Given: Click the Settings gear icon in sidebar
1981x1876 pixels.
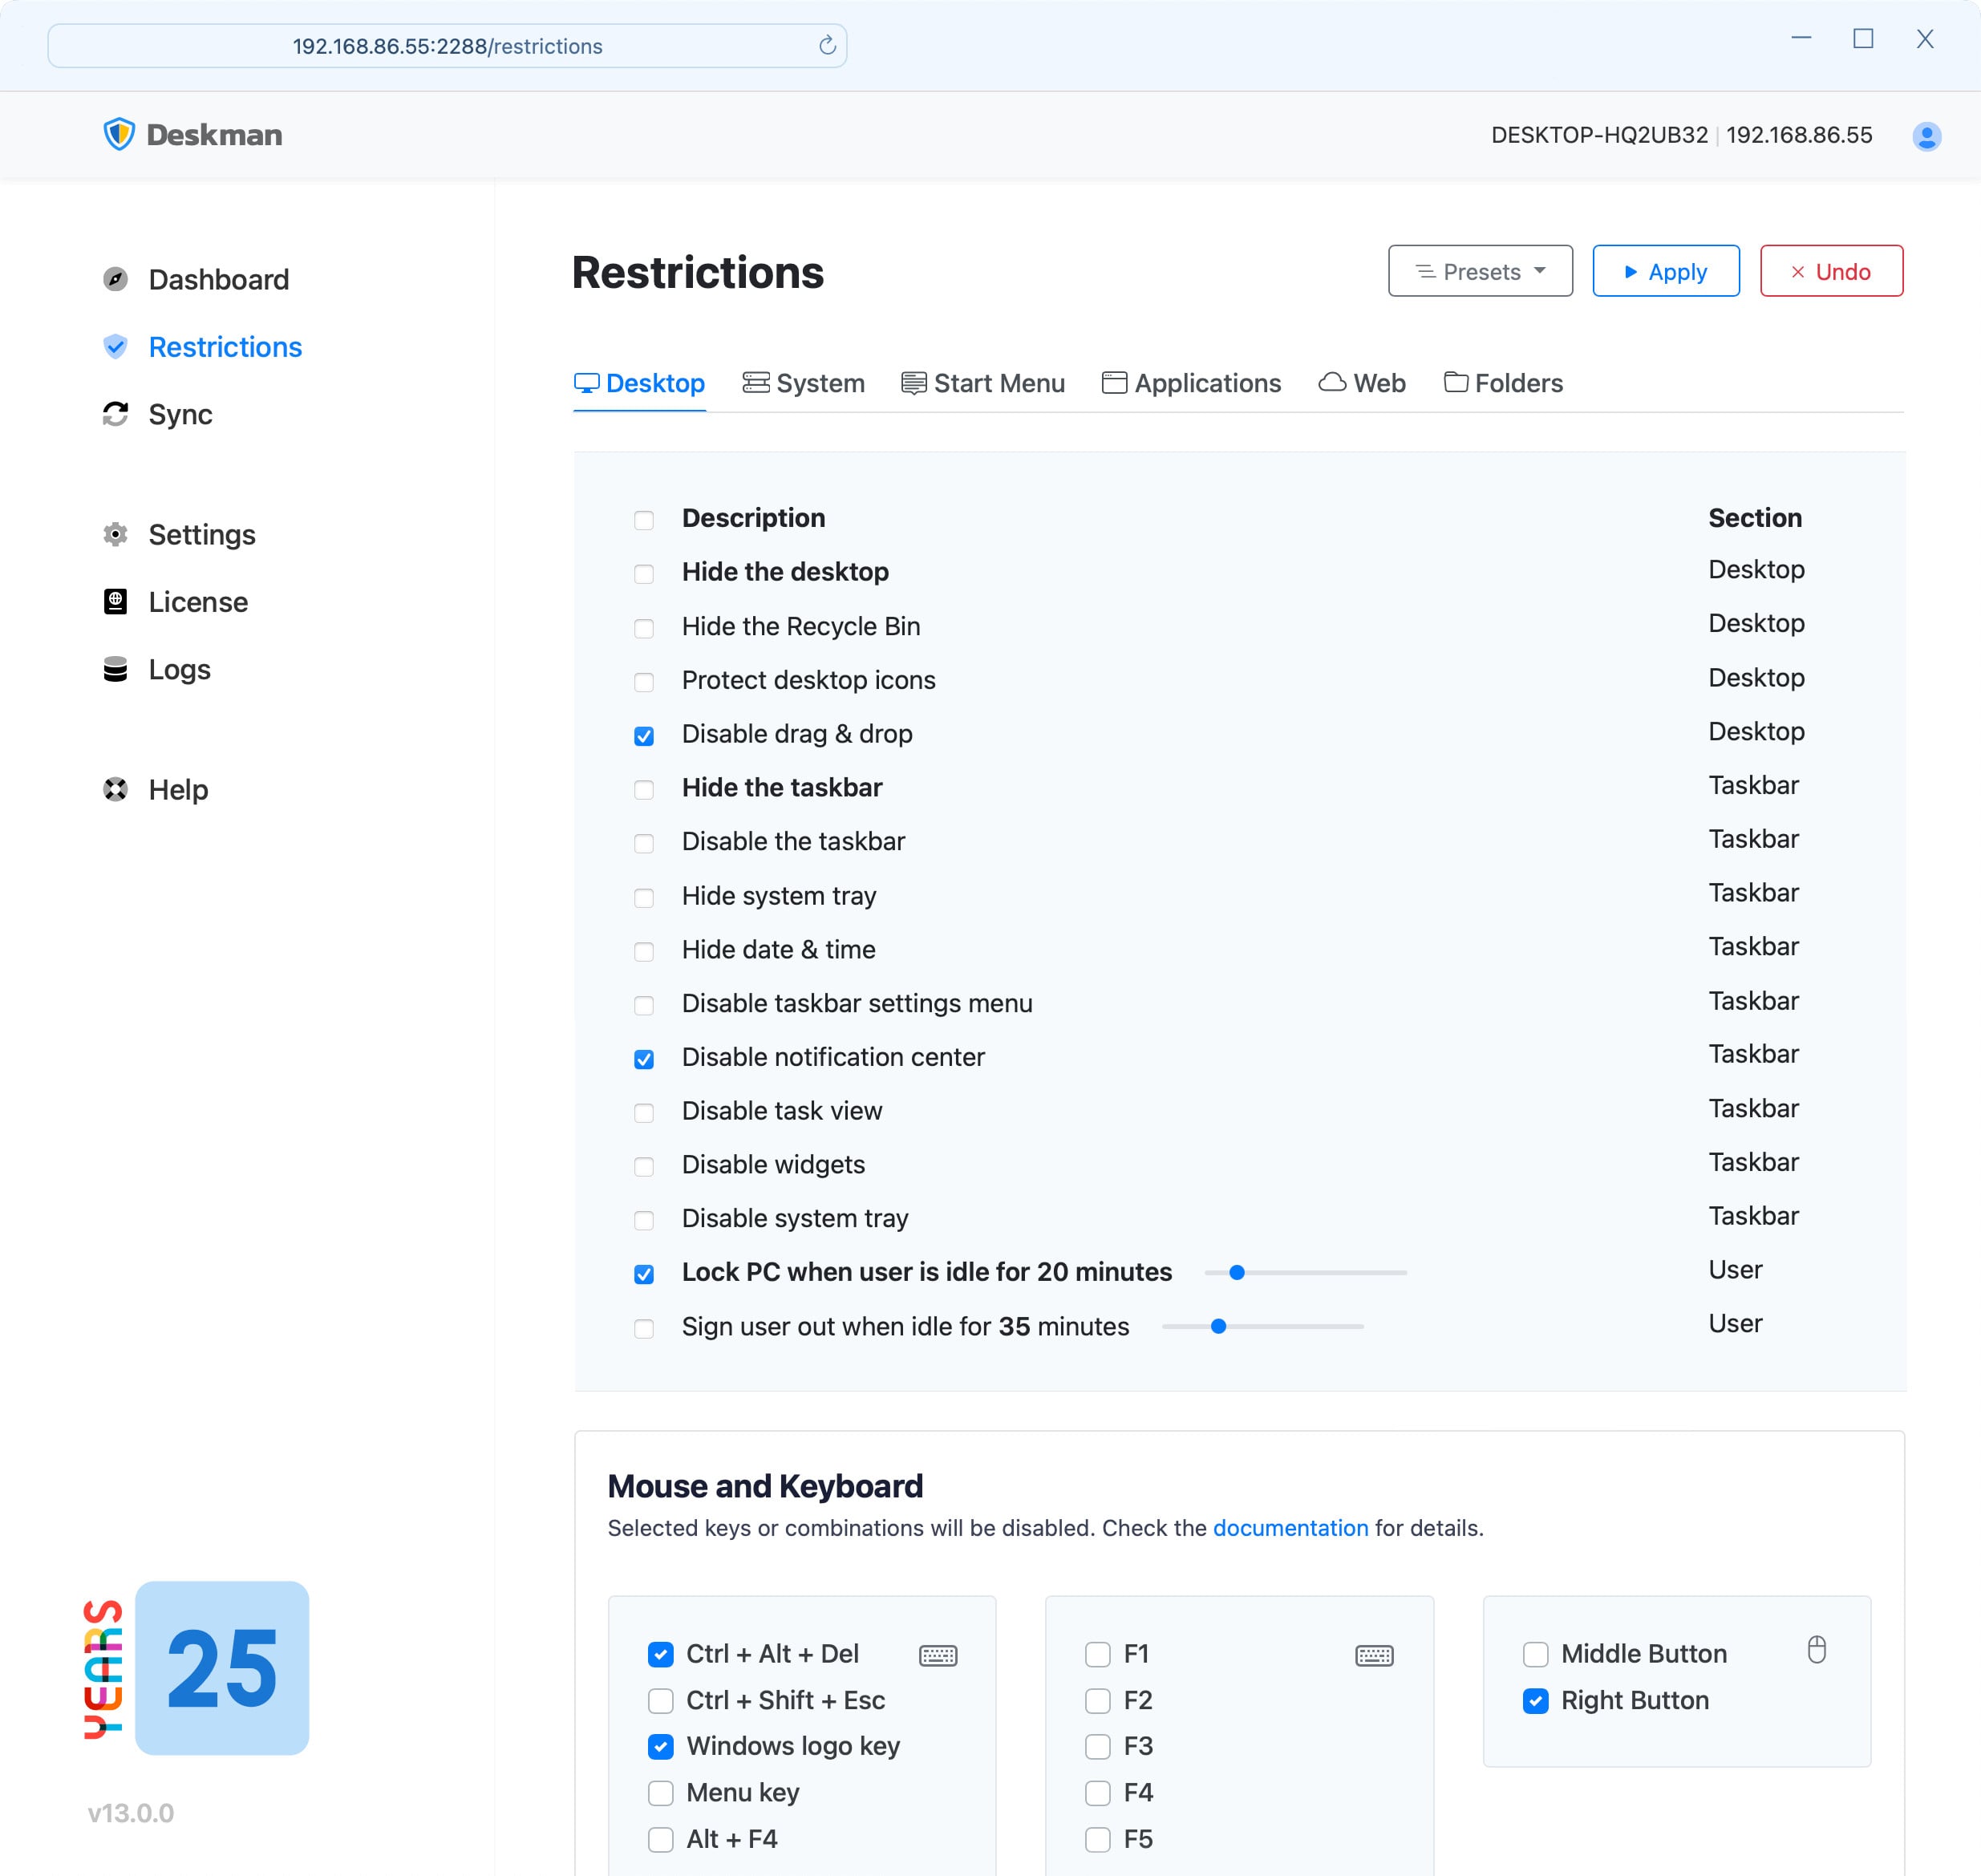Looking at the screenshot, I should pyautogui.click(x=116, y=534).
